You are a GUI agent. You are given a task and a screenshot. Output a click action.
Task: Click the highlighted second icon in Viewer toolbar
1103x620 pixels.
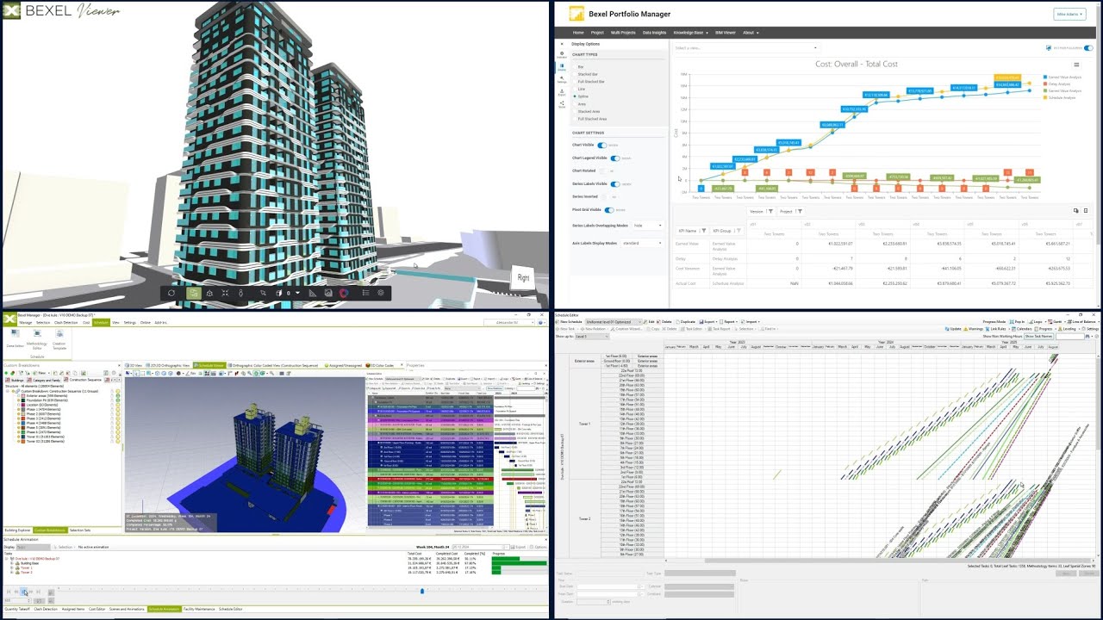coord(193,293)
